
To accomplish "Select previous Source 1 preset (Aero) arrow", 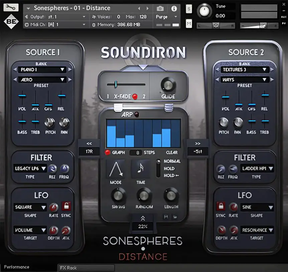I will (15, 80).
